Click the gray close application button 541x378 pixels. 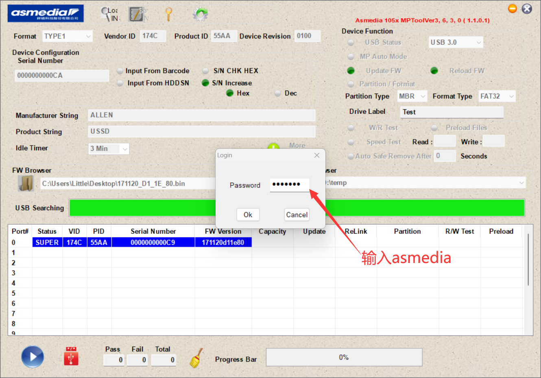pos(527,9)
